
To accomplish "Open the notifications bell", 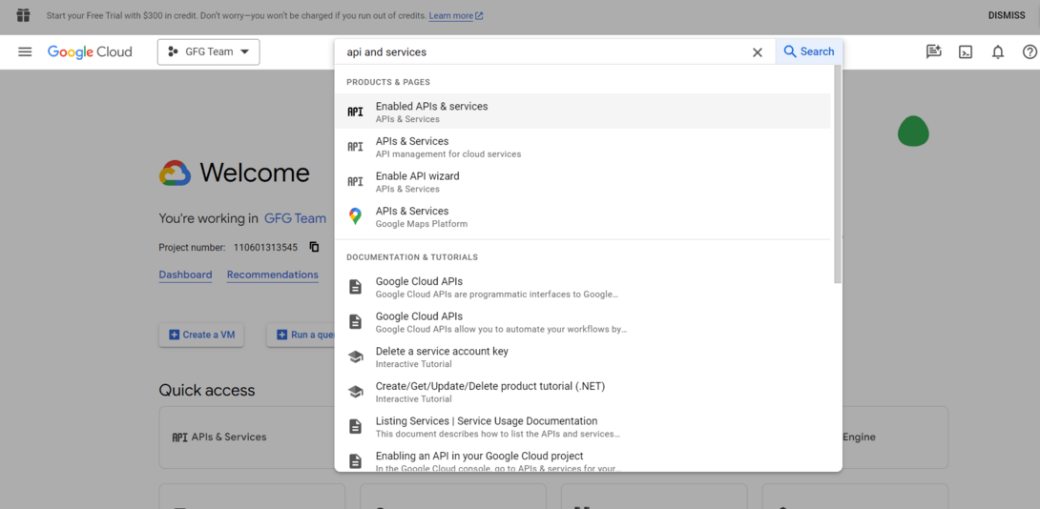I will point(998,52).
